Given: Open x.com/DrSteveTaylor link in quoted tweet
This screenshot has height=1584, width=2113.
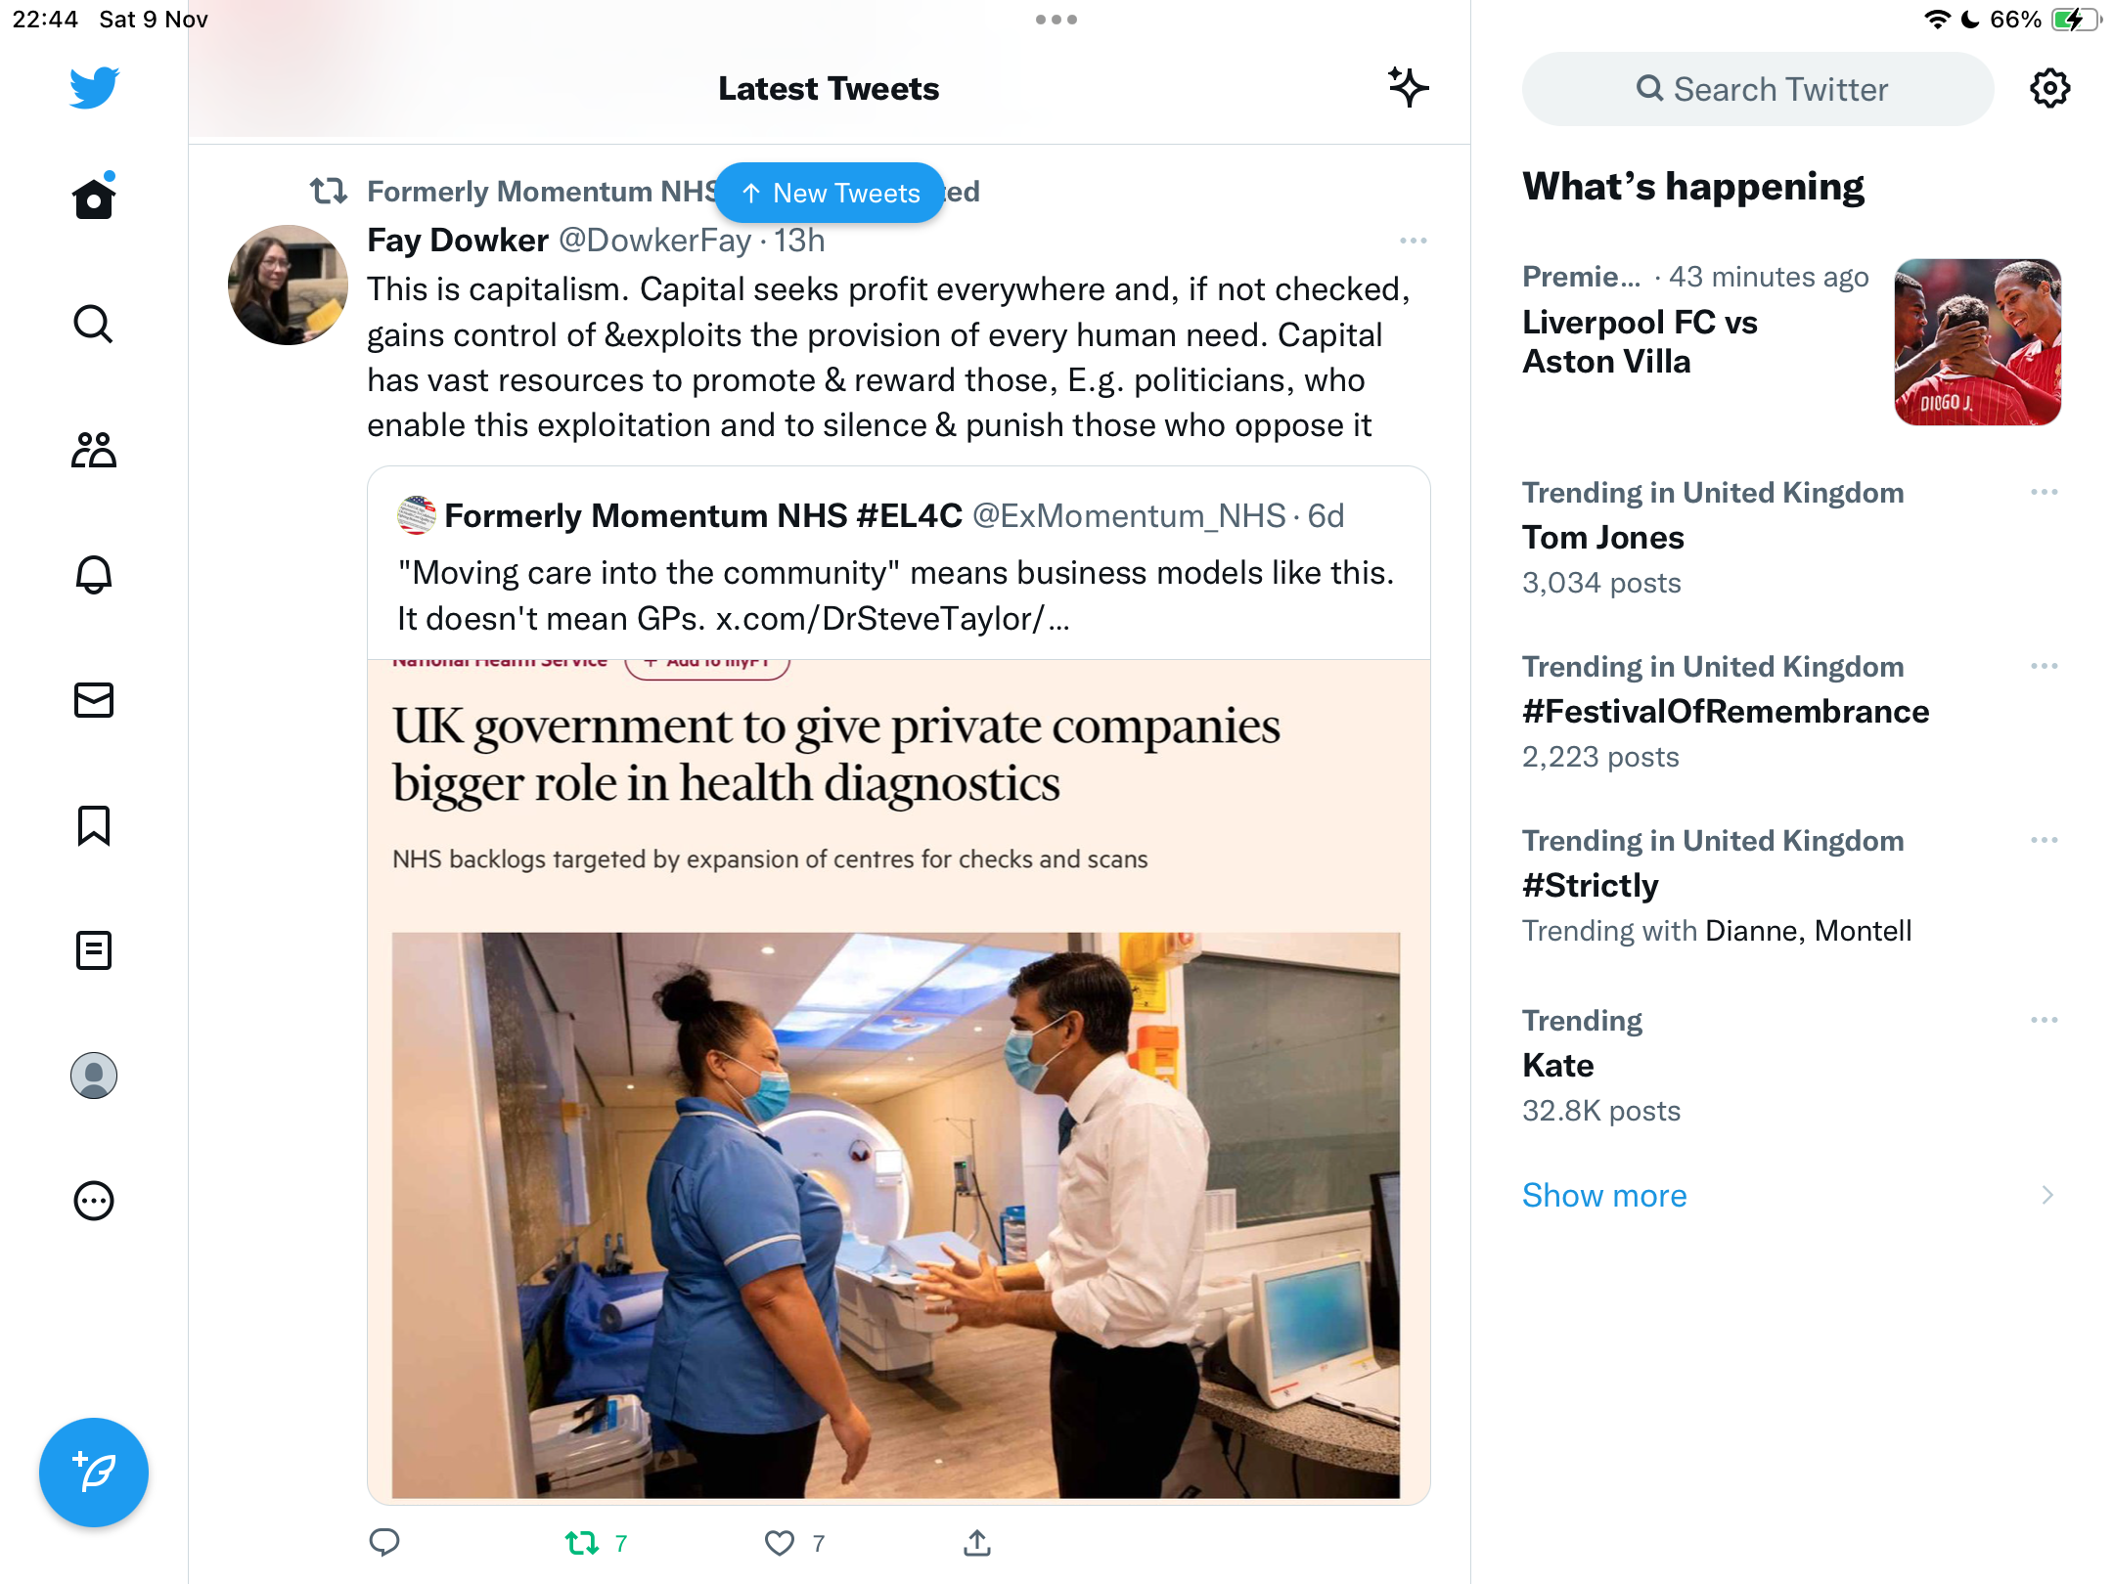Looking at the screenshot, I should click(x=892, y=619).
